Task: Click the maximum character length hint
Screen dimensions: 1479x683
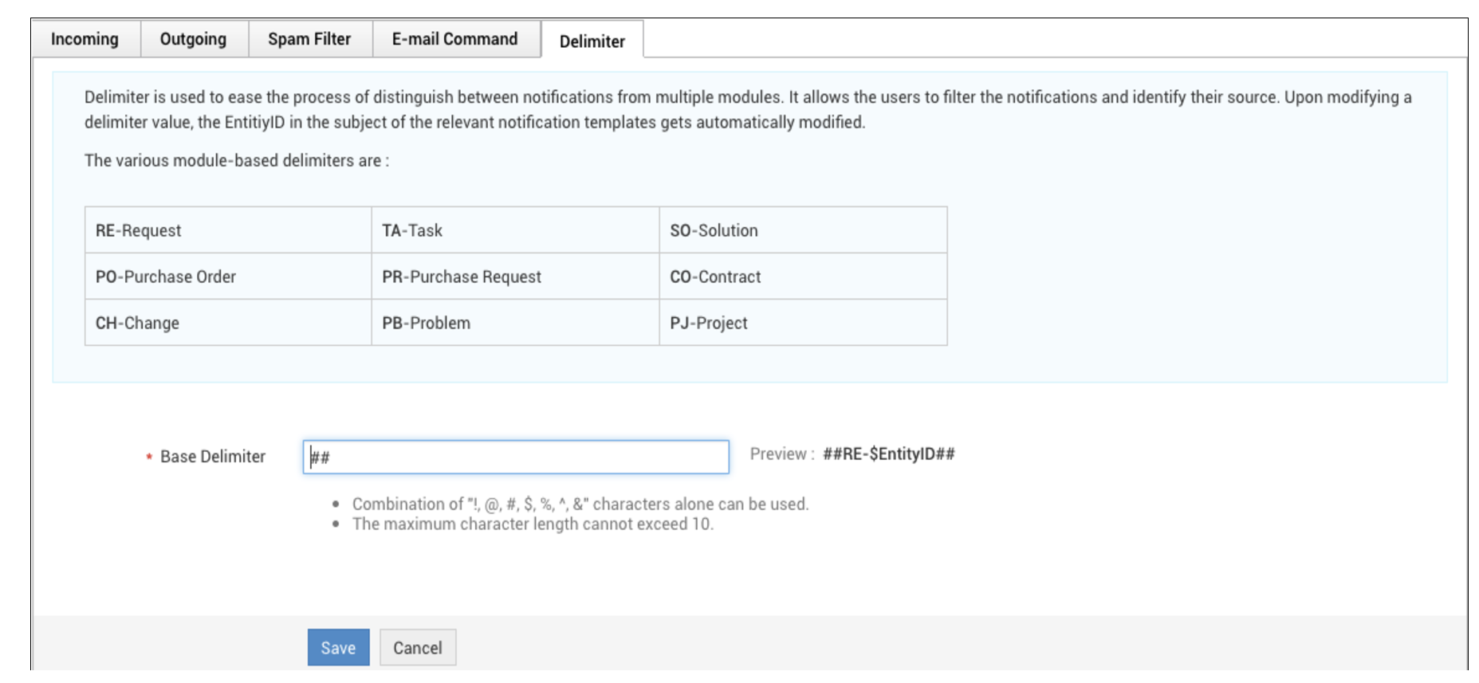Action: [x=533, y=524]
